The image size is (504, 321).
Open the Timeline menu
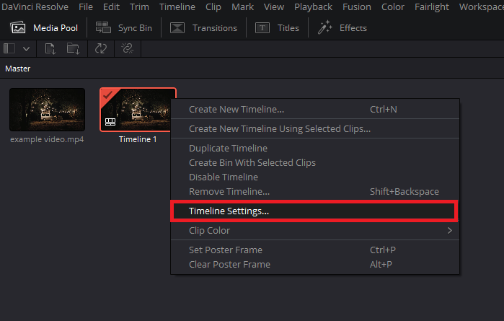point(177,6)
